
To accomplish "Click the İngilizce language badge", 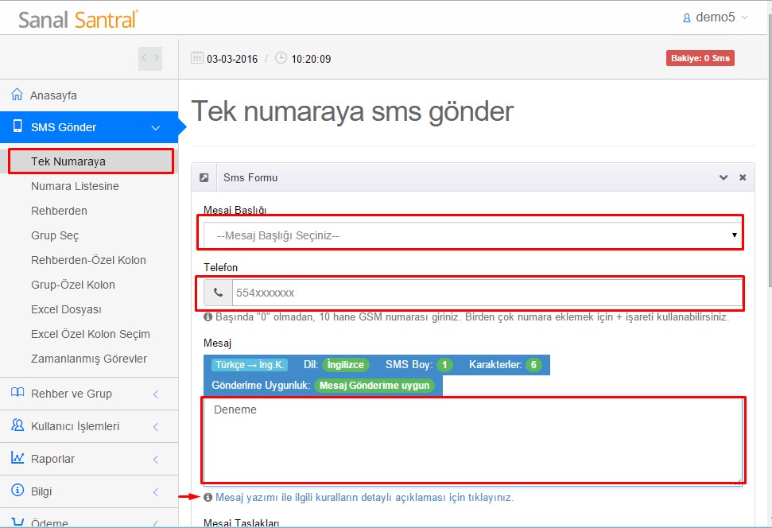I will pyautogui.click(x=346, y=364).
